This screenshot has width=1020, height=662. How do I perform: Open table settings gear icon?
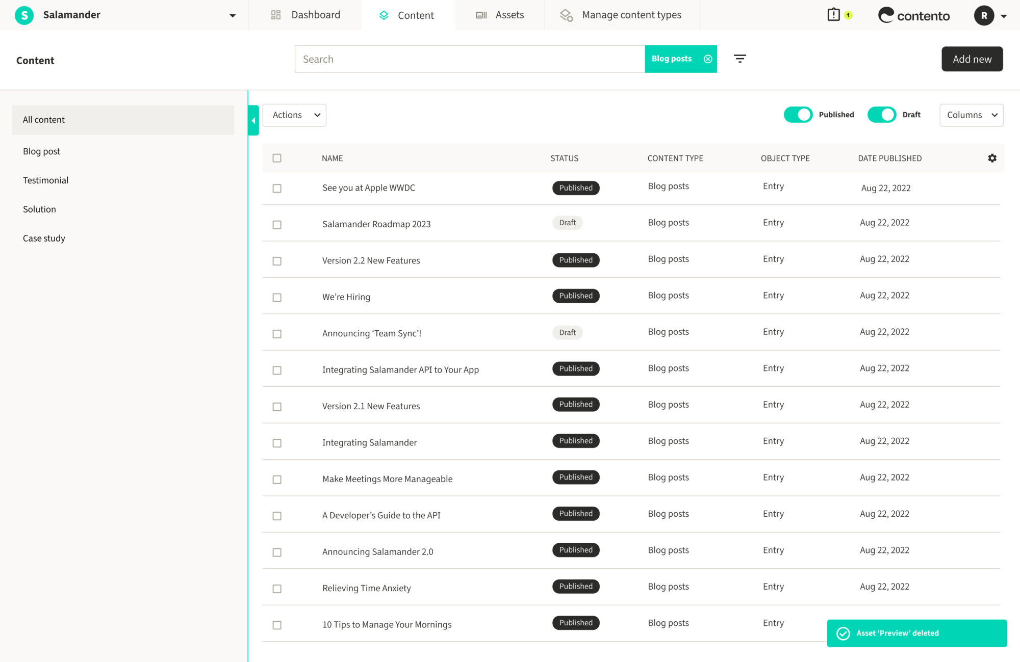[x=992, y=158]
